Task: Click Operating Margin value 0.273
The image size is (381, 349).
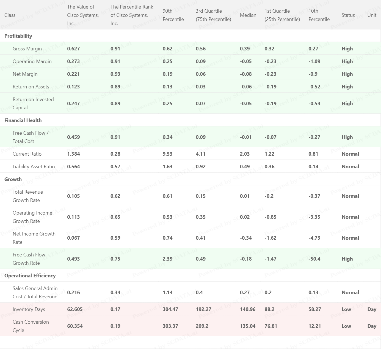Action: coord(73,61)
